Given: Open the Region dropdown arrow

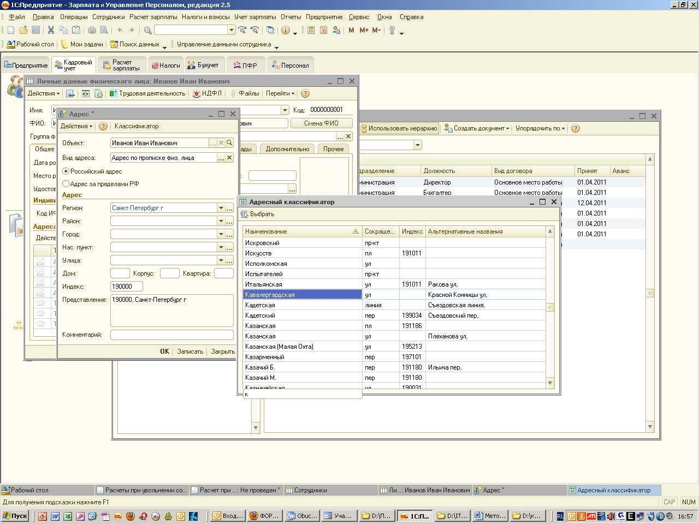Looking at the screenshot, I should coord(221,208).
